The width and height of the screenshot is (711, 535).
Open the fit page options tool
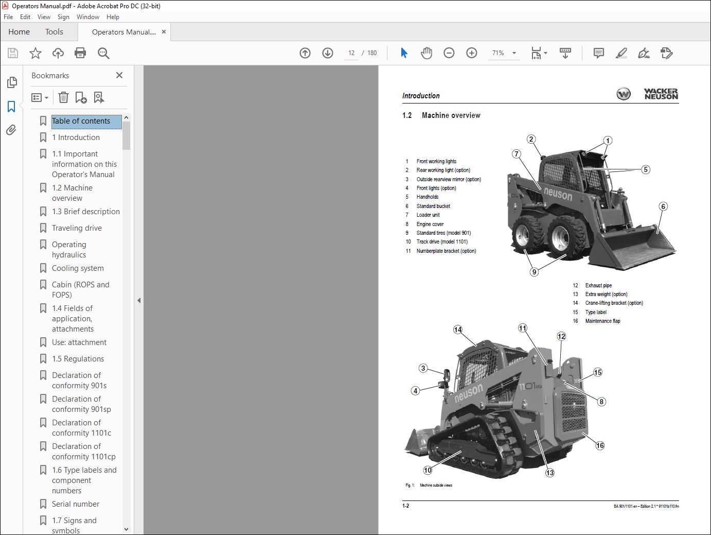coord(539,53)
